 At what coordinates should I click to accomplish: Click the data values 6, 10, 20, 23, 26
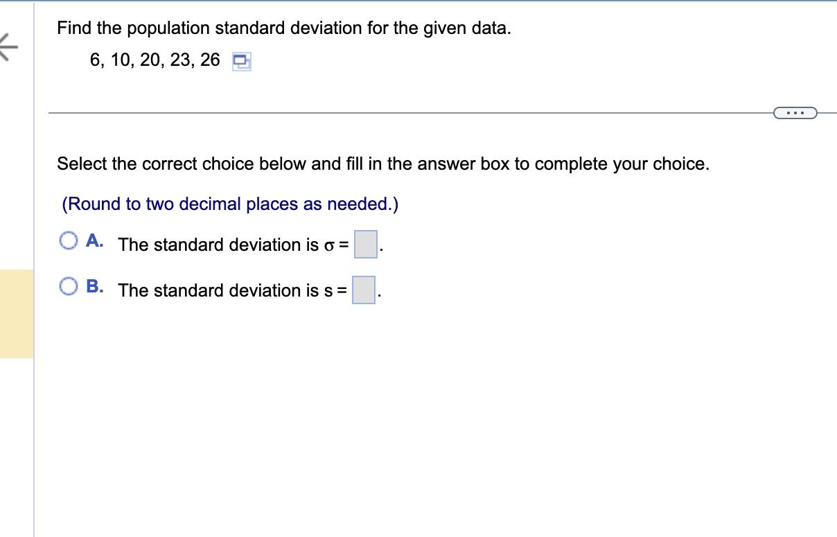154,60
